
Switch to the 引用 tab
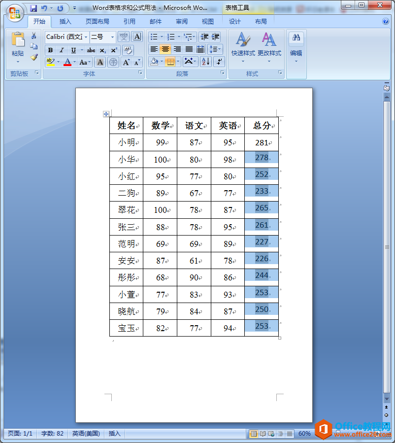130,22
